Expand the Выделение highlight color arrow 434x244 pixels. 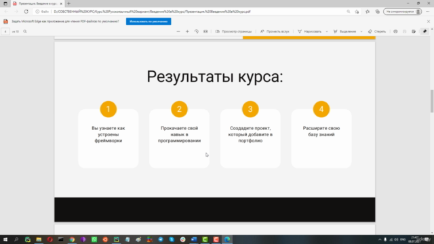(x=361, y=32)
